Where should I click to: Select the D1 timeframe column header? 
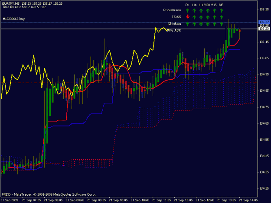coord(187,5)
